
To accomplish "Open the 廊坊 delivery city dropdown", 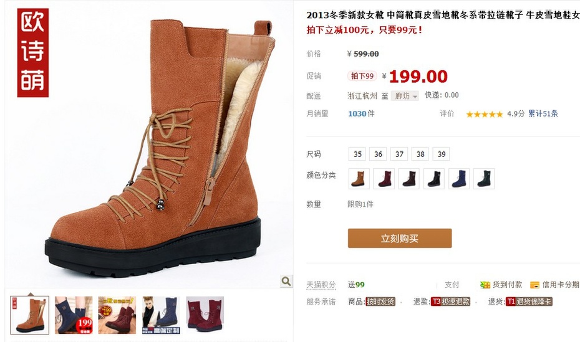I will coord(405,96).
